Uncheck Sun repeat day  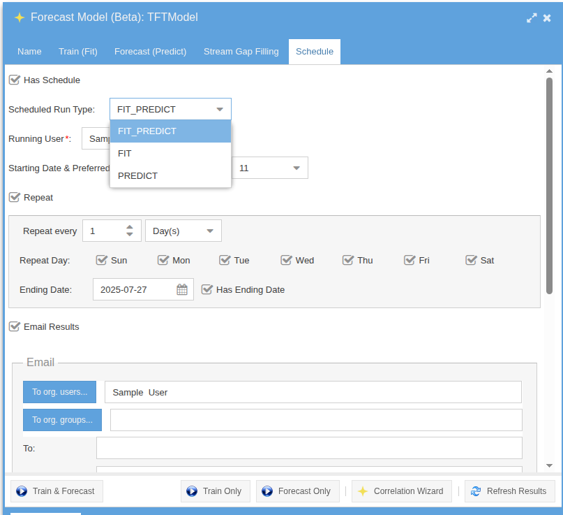point(102,260)
